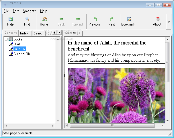
Task: Select First File in the tree
Action: (20, 49)
